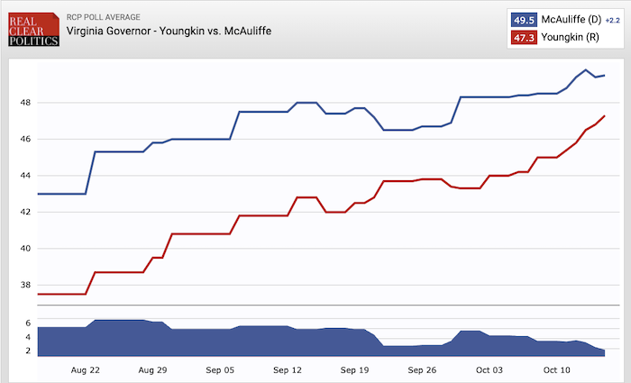Screen dimensions: 631x383
Task: Click the Sep 05 date label
Action: 221,369
